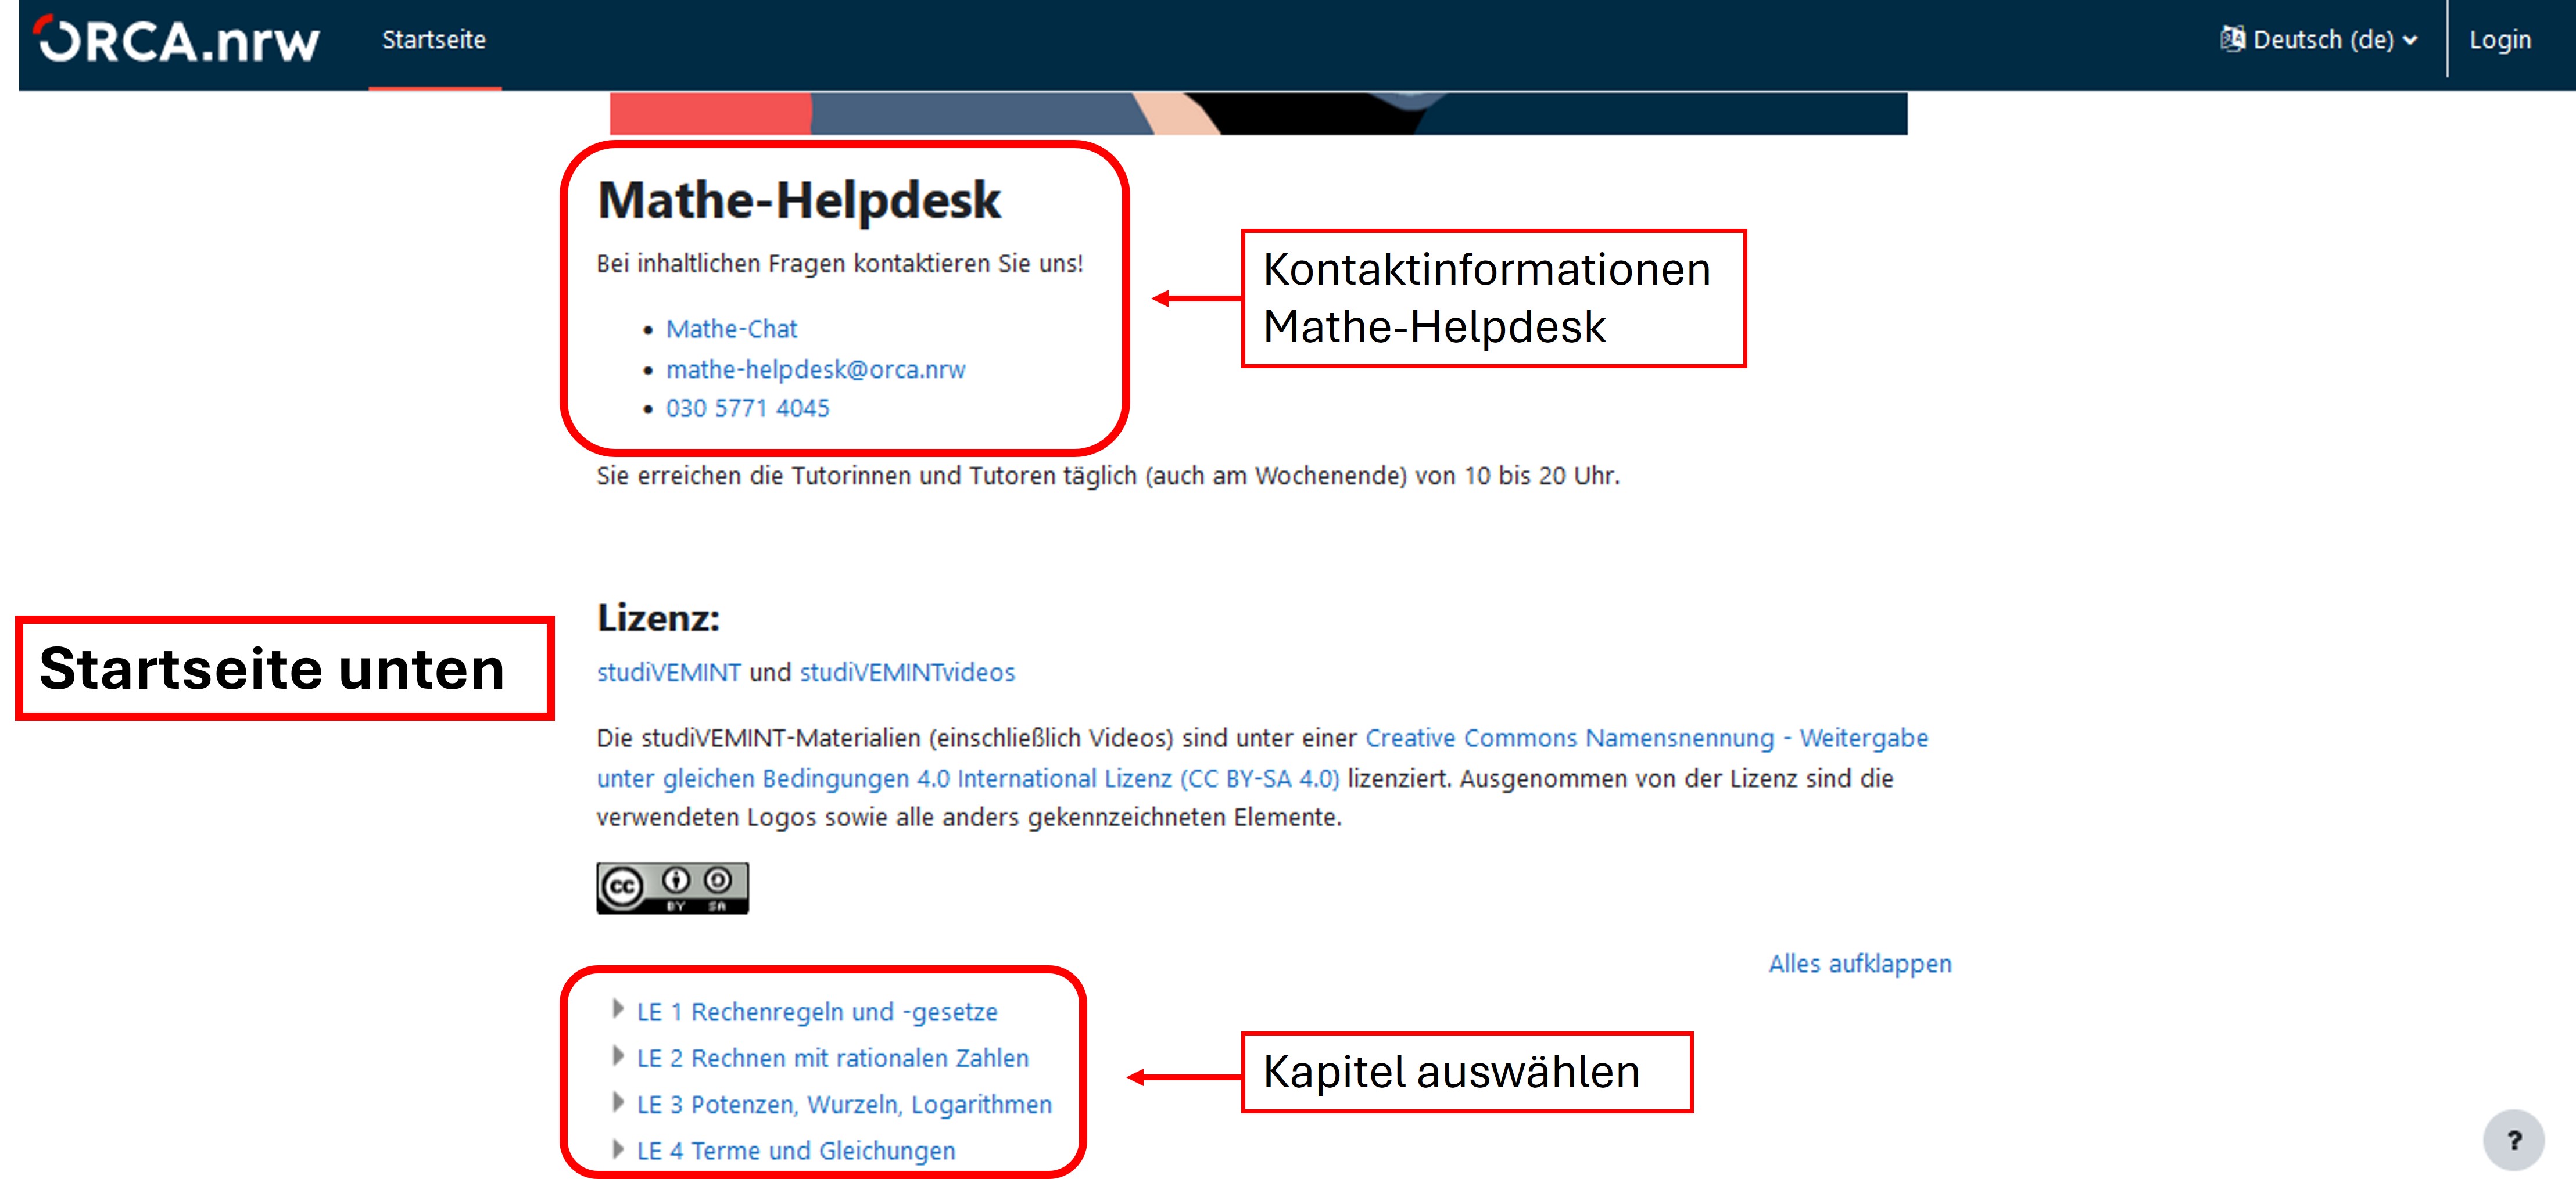
Task: Open LE 1 Rechenregeln und -gesetze
Action: click(817, 1012)
